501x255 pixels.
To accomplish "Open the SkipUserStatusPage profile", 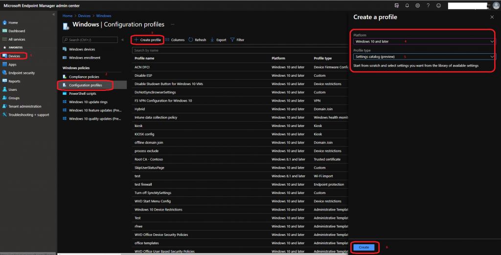I will 149,168.
